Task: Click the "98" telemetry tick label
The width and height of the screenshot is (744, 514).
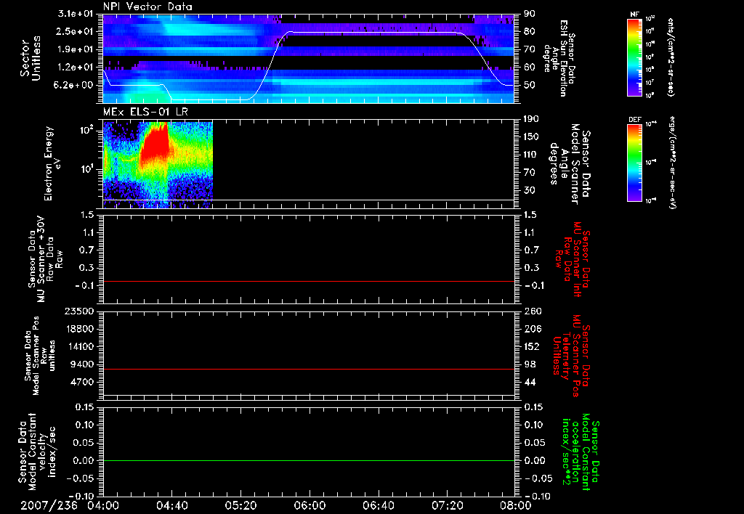Action: click(x=530, y=364)
